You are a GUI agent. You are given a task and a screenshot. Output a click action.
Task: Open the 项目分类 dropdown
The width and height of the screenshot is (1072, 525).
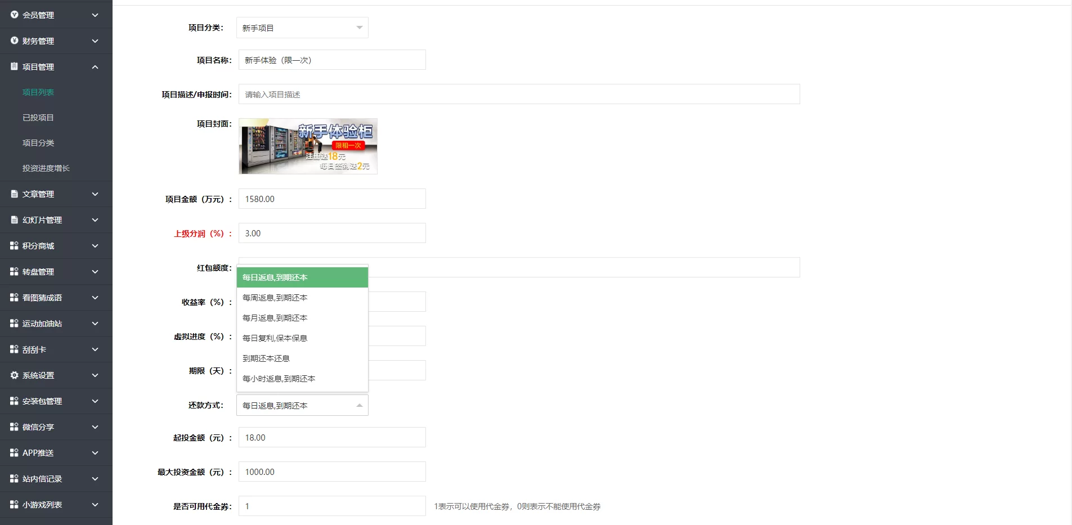coord(302,28)
